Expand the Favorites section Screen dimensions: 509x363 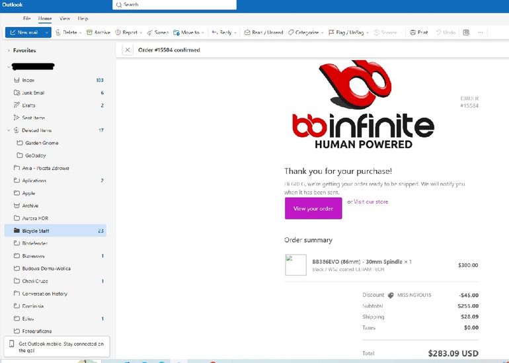coord(9,50)
